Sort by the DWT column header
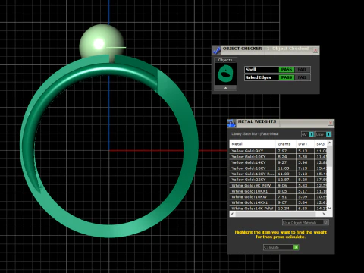This screenshot has height=273, width=364. pyautogui.click(x=305, y=144)
